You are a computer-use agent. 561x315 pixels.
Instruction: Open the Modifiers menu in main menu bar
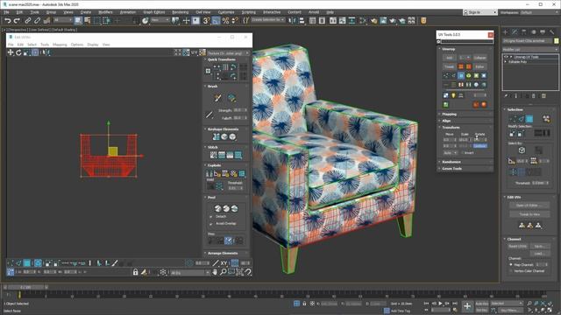105,12
